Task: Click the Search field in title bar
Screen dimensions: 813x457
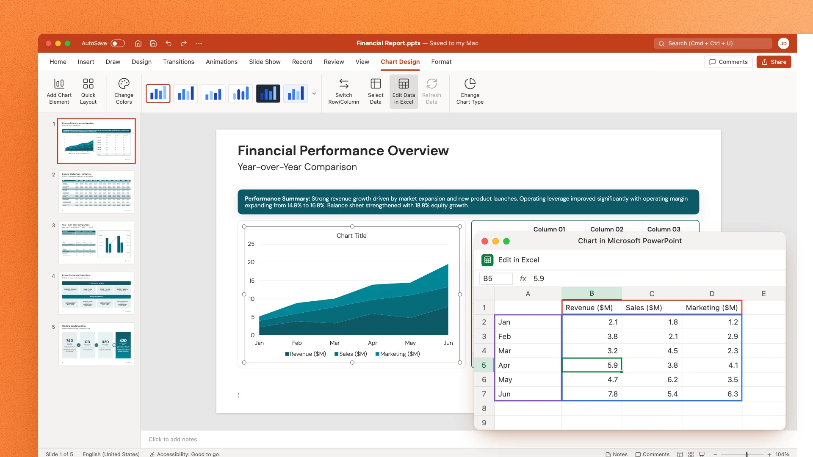Action: [713, 43]
